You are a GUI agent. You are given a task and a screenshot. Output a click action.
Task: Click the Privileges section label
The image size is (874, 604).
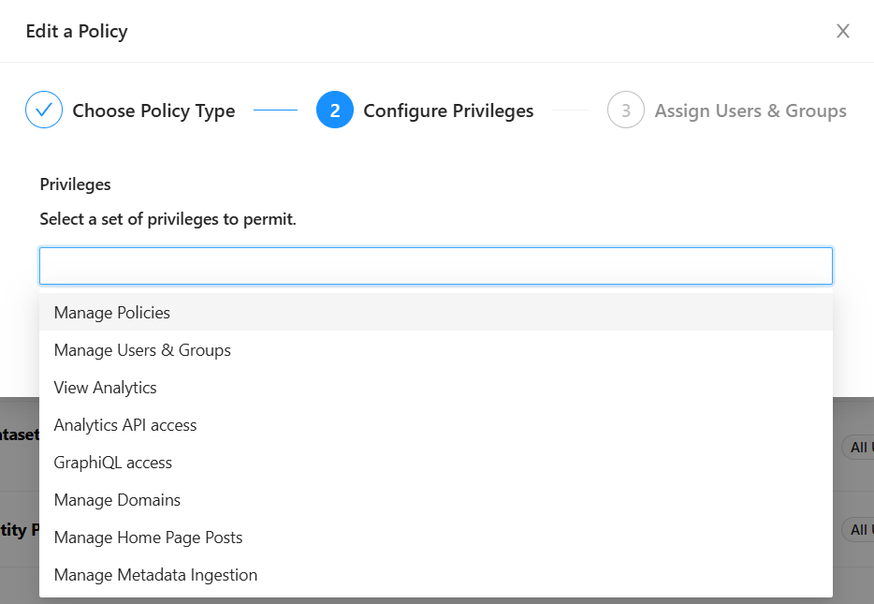click(x=75, y=184)
